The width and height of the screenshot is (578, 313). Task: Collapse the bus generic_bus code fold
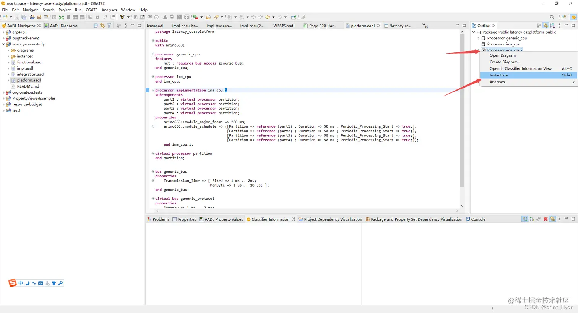pyautogui.click(x=153, y=172)
